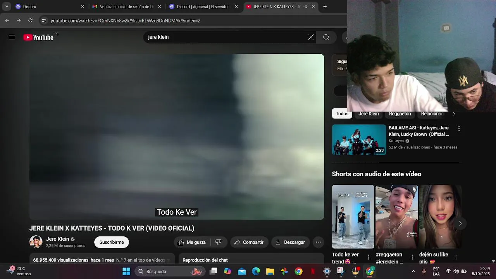Click the Suscribirme button
The image size is (496, 279).
pos(112,242)
